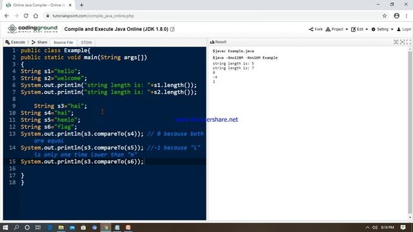Open the Share option in editor toolbar
The image size is (413, 232).
coord(39,42)
